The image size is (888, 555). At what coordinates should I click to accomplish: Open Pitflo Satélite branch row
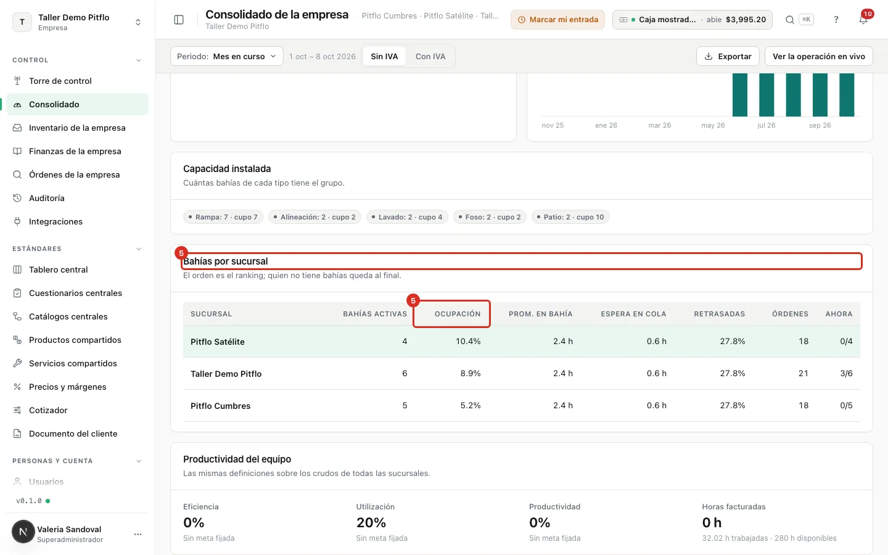[522, 342]
